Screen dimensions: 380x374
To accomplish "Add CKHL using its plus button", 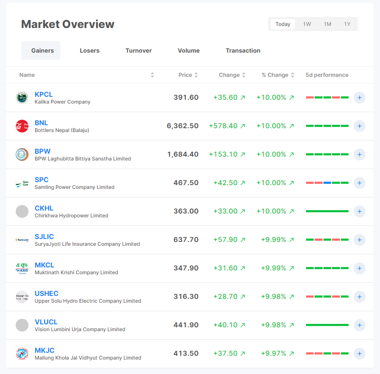I will (x=360, y=211).
